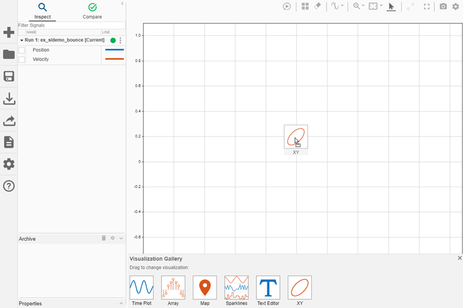463x308 pixels.
Task: Click the folder open session icon
Action: coord(9,54)
